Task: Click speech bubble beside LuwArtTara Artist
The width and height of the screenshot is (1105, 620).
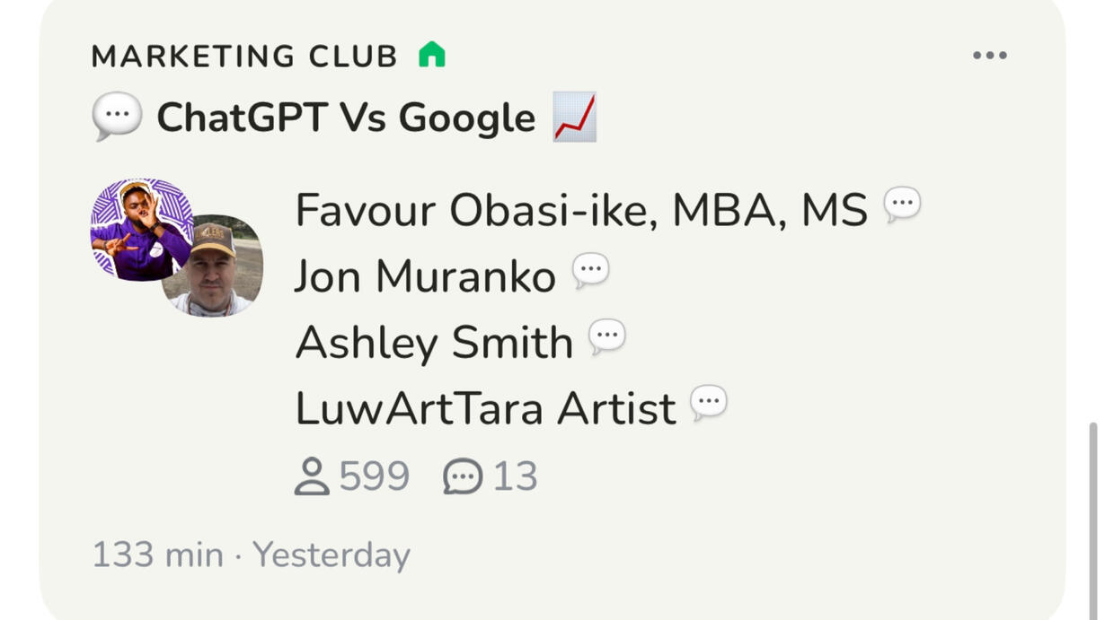Action: [708, 403]
